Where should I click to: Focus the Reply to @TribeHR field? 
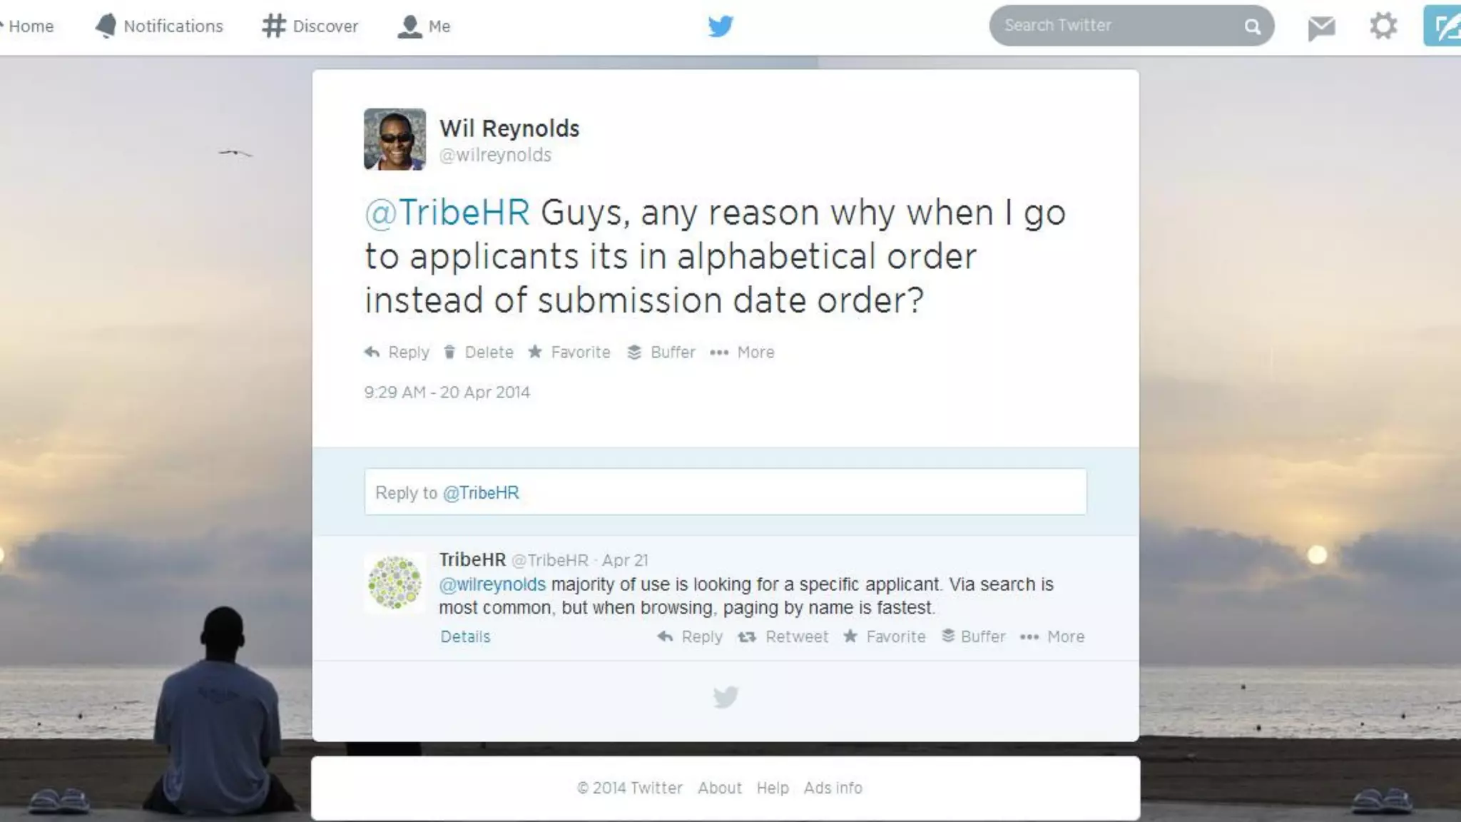(x=726, y=492)
